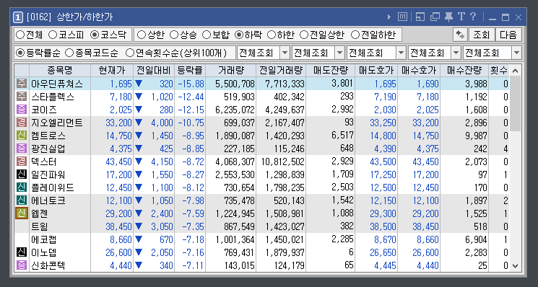Click the screen number 1 icon
Screen dimensions: 538x287
pos(18,17)
